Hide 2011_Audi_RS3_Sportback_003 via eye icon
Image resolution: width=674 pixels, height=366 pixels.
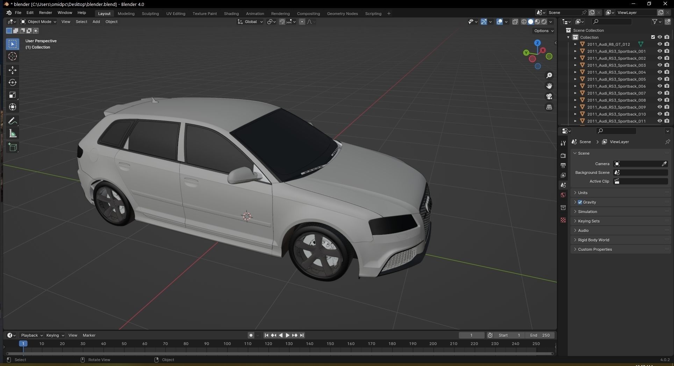[x=660, y=65]
